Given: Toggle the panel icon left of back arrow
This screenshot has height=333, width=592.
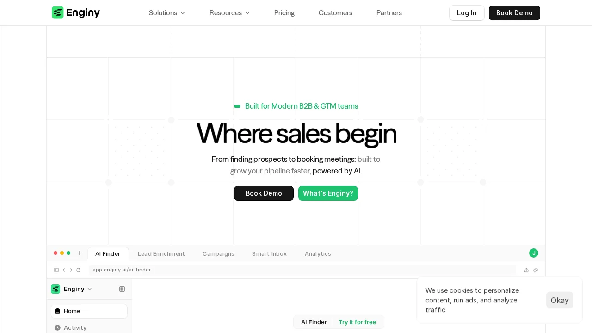Looking at the screenshot, I should [x=56, y=270].
